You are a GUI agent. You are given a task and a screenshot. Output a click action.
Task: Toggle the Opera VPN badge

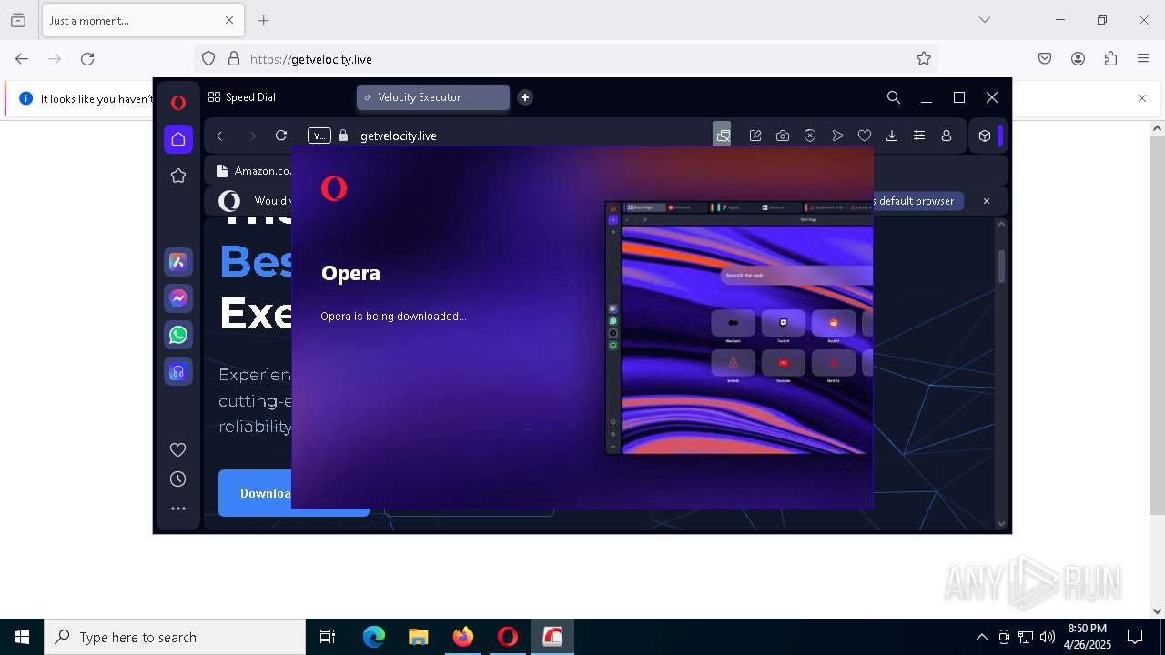[x=319, y=136]
